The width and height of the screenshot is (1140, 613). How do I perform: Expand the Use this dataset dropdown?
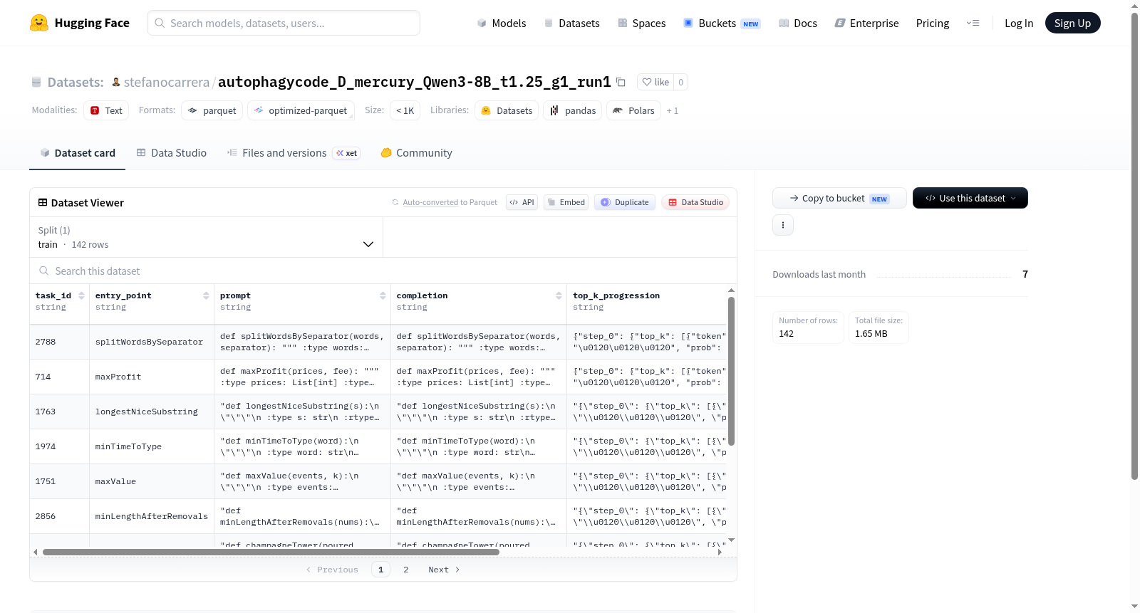[x=970, y=198]
